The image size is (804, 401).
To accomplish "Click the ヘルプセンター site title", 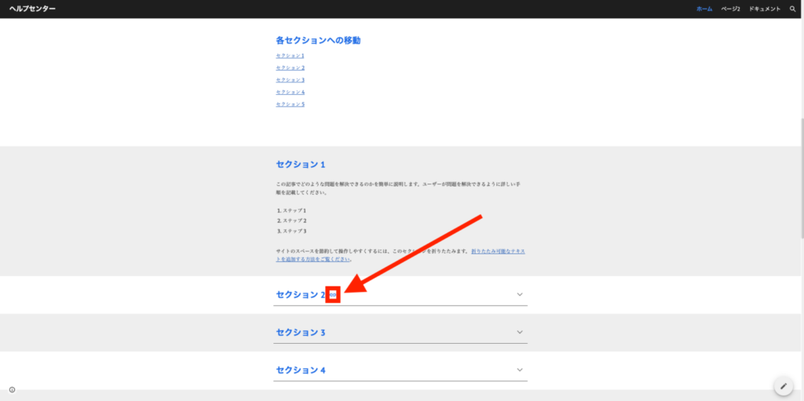I will pyautogui.click(x=32, y=9).
